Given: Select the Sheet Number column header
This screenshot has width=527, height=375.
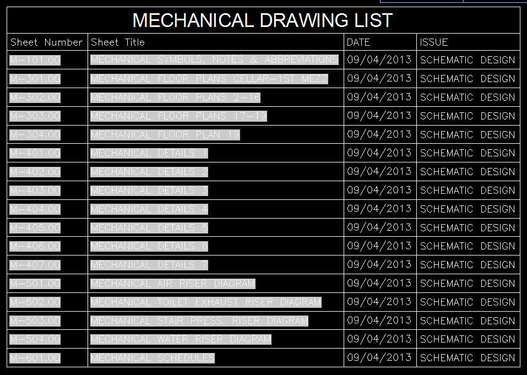Looking at the screenshot, I should point(46,42).
